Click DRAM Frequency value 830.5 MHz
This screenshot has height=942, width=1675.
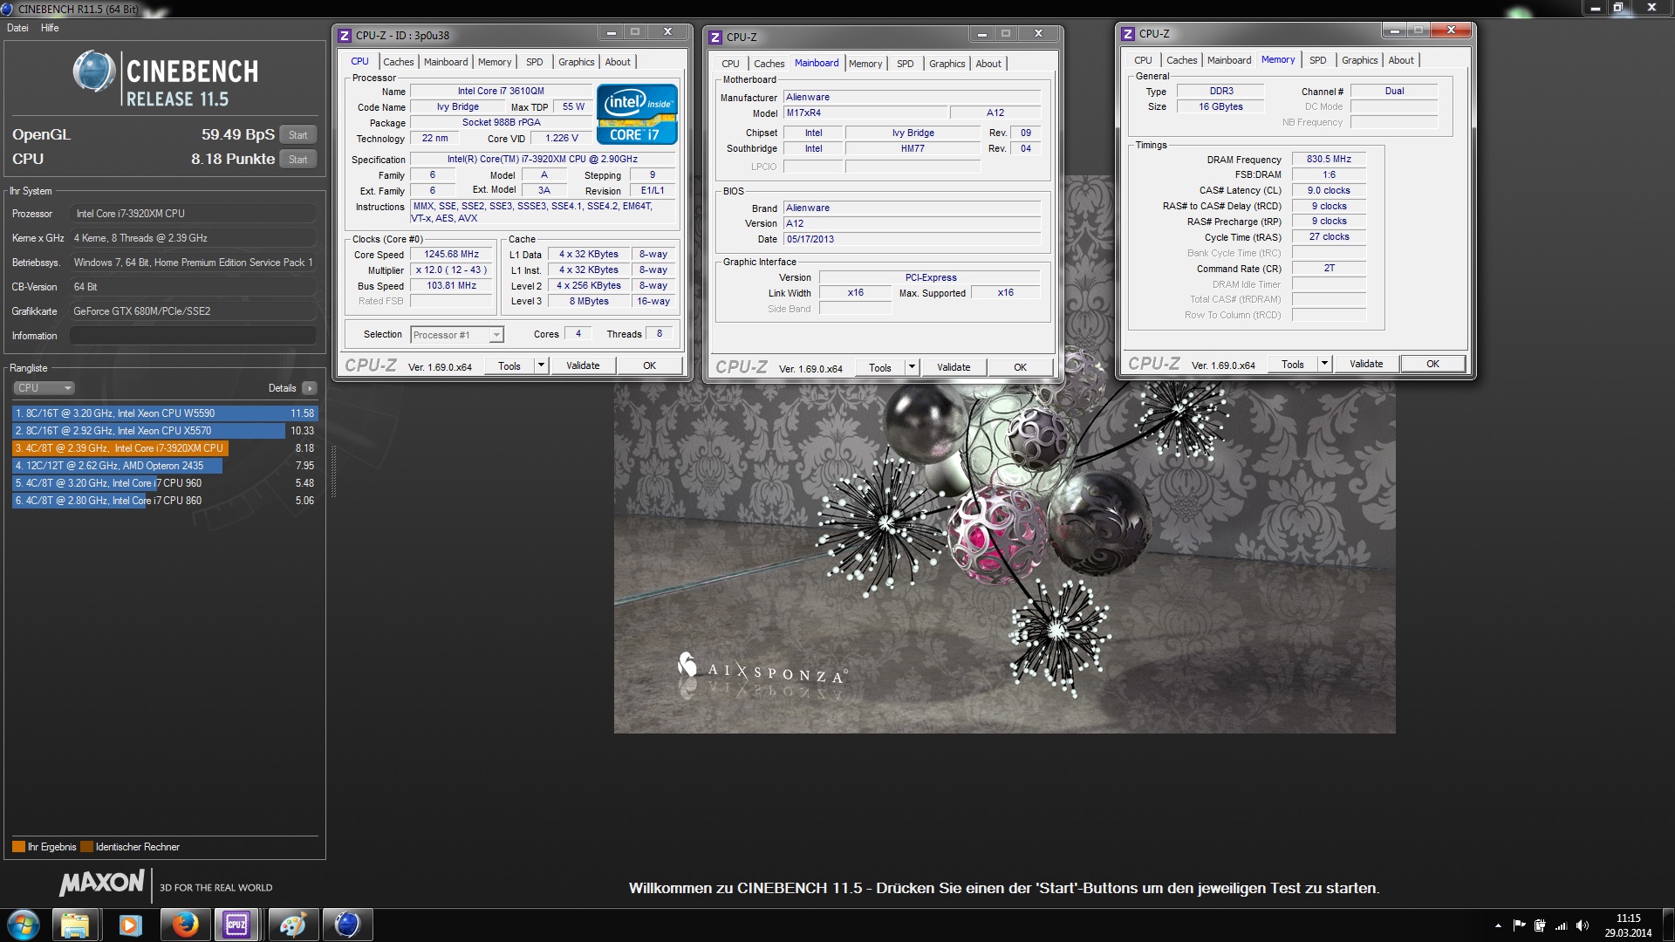click(1329, 160)
